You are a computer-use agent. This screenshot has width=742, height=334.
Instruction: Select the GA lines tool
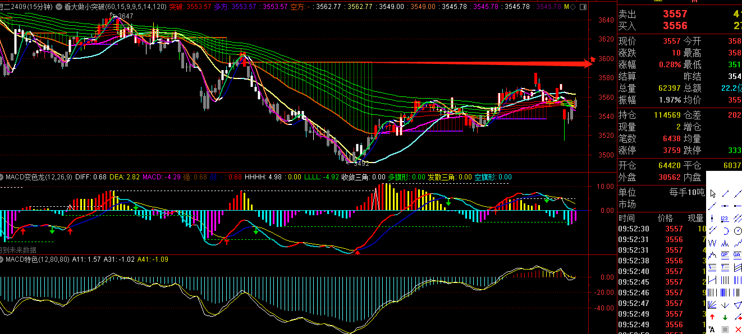[738, 255]
